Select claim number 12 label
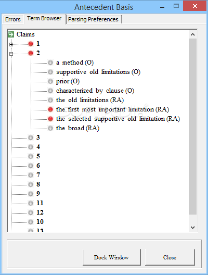Image resolution: width=208 pixels, height=275 pixels. [40, 213]
